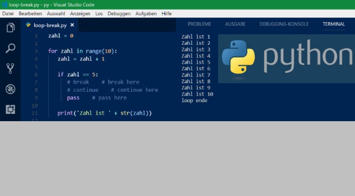Screen dimensions: 355x196
Task: Click the 'pass' keyword in the editor
Action: [x=73, y=98]
